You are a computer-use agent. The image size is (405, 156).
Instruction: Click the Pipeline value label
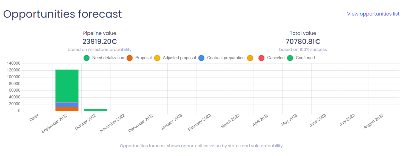coord(99,33)
